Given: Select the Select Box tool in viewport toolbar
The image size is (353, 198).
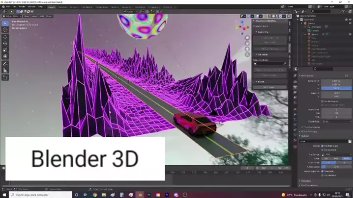Looking at the screenshot, I should 5,24.
